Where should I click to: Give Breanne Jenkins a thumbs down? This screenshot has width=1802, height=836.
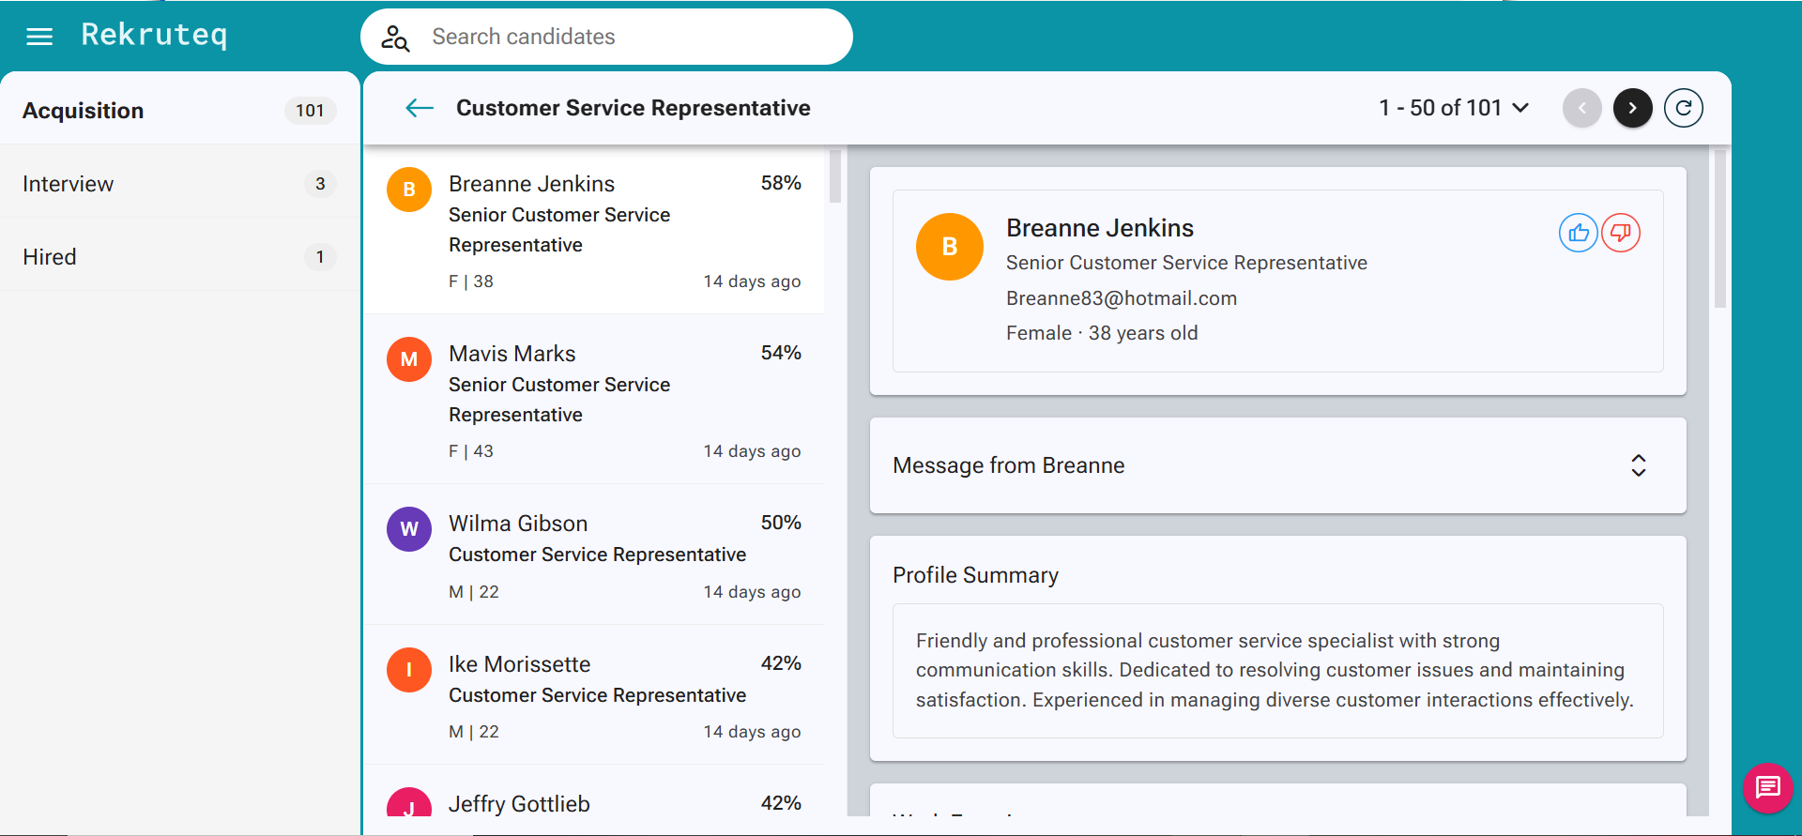1621,233
